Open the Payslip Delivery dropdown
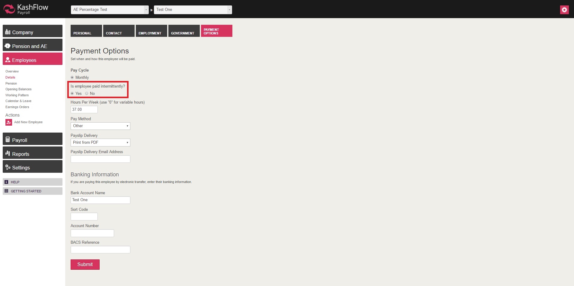 [x=100, y=143]
